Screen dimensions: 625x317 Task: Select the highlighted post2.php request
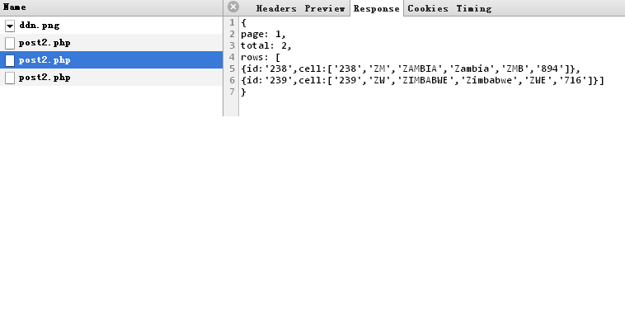(x=111, y=60)
